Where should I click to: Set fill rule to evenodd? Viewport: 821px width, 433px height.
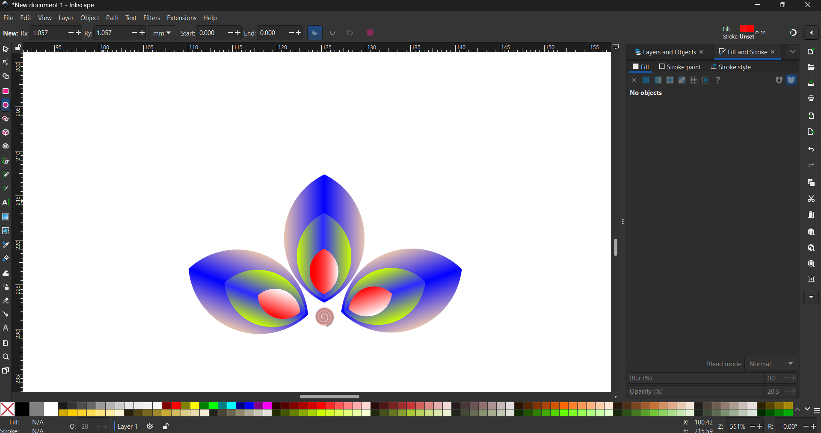779,80
